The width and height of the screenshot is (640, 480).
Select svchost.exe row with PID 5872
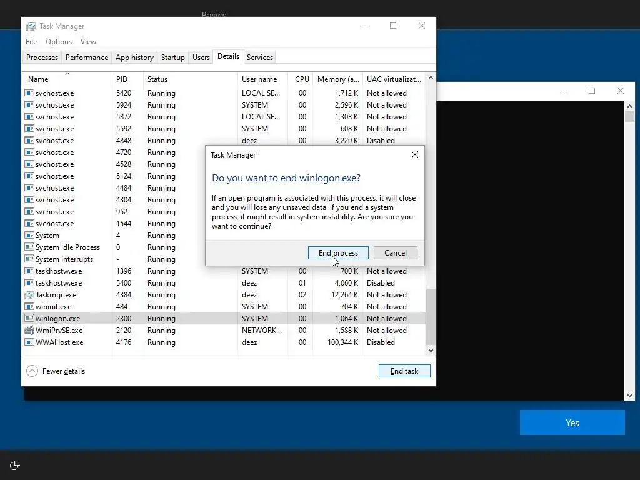[224, 117]
